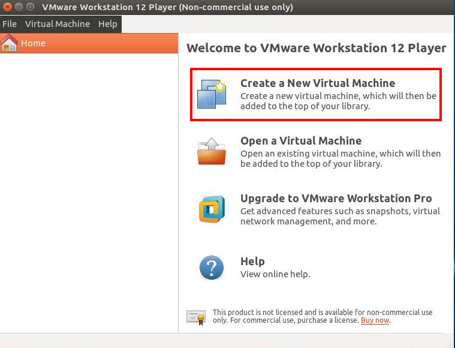Click the Open Virtual Machine folder icon

tap(212, 151)
